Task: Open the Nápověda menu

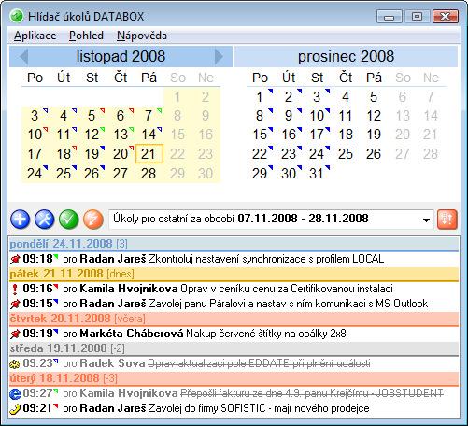Action: (x=142, y=35)
